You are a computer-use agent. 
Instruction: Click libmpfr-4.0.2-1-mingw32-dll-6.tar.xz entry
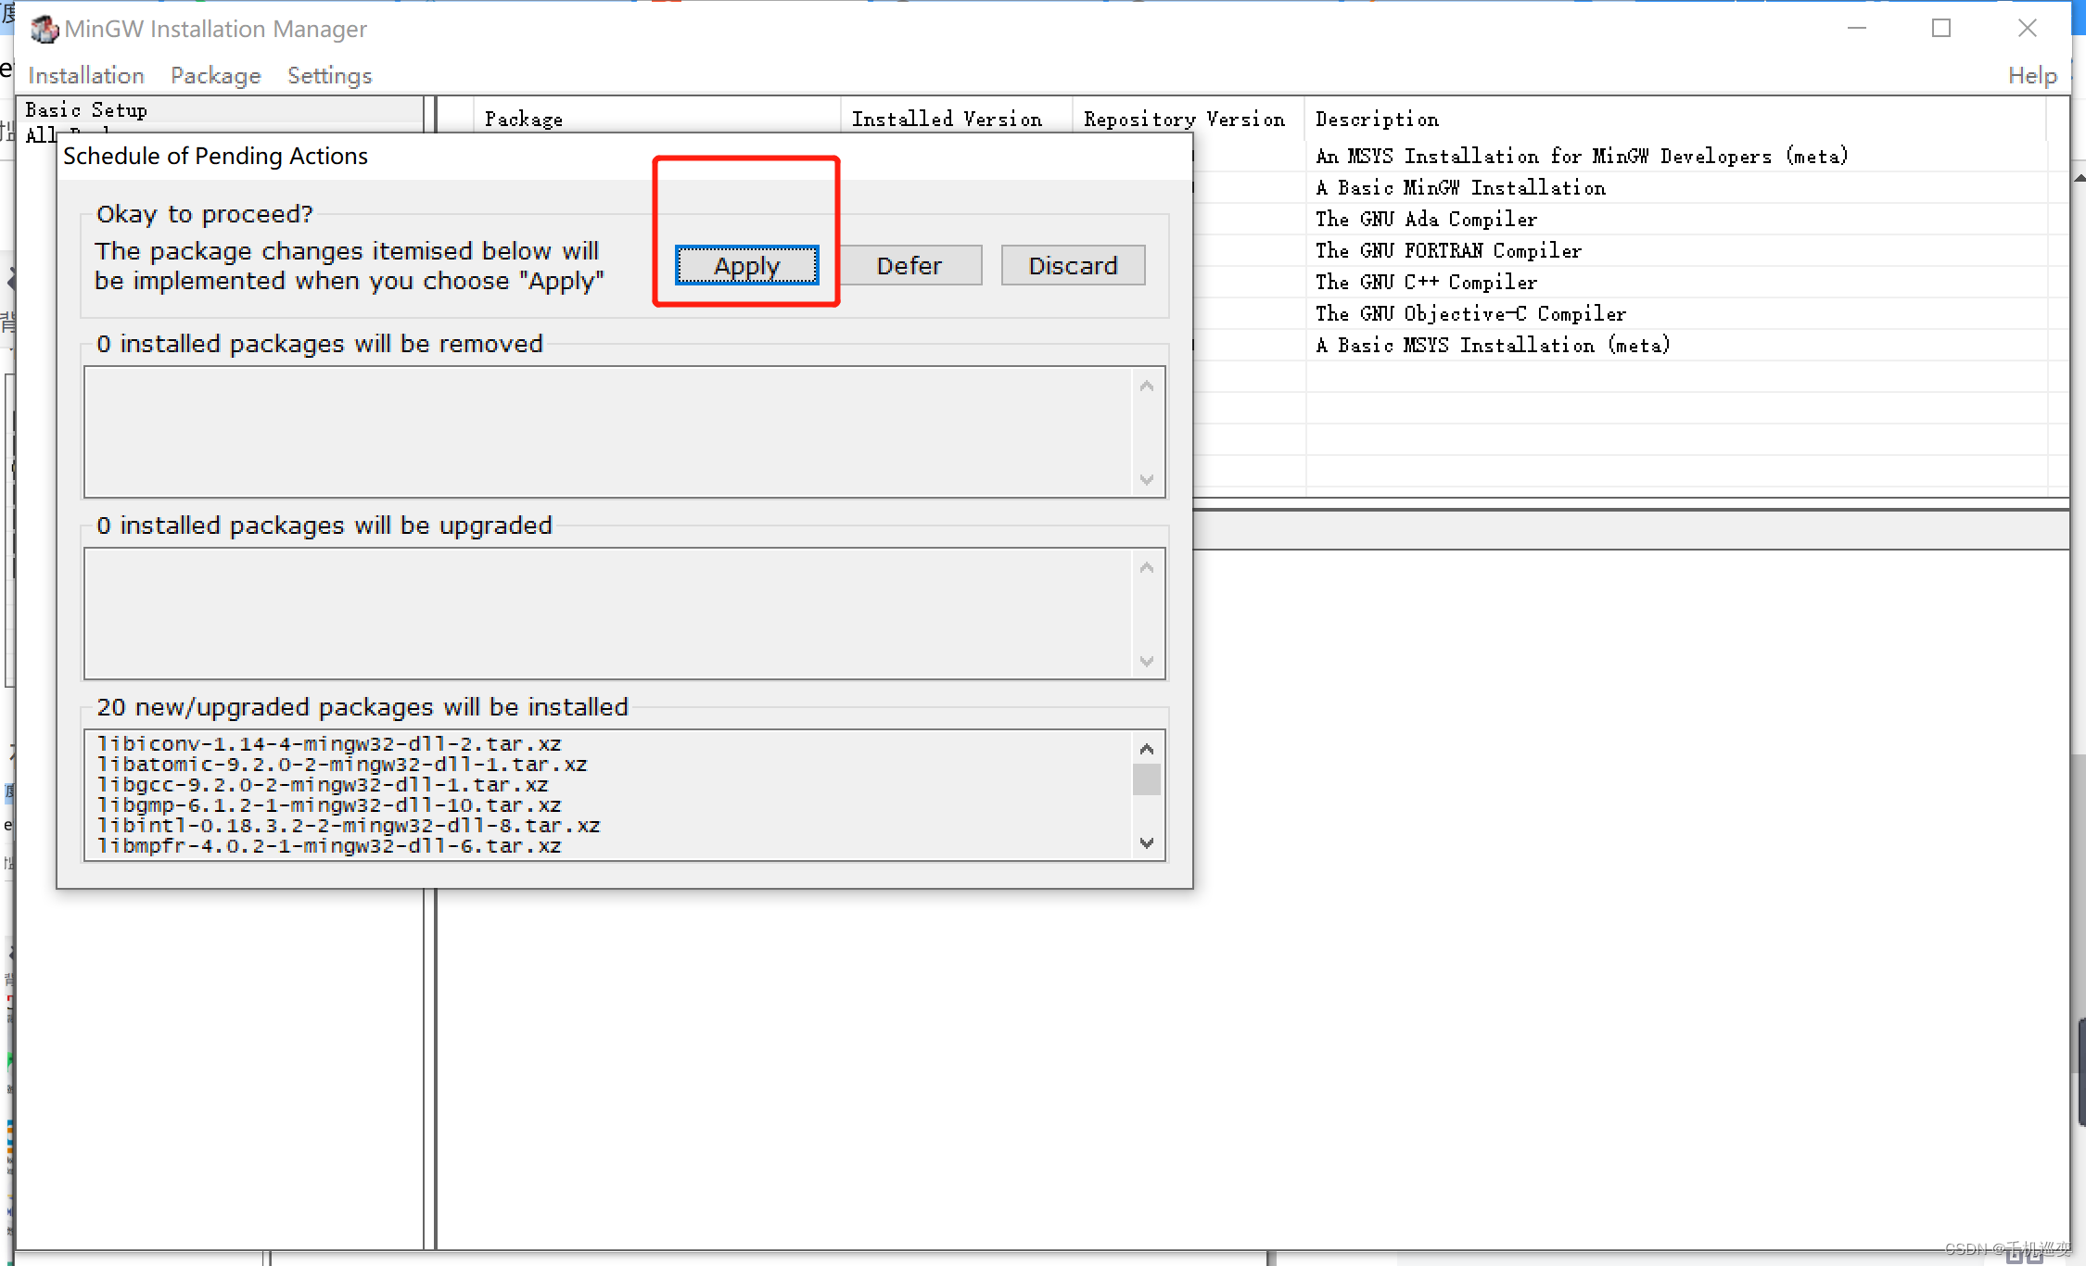329,845
